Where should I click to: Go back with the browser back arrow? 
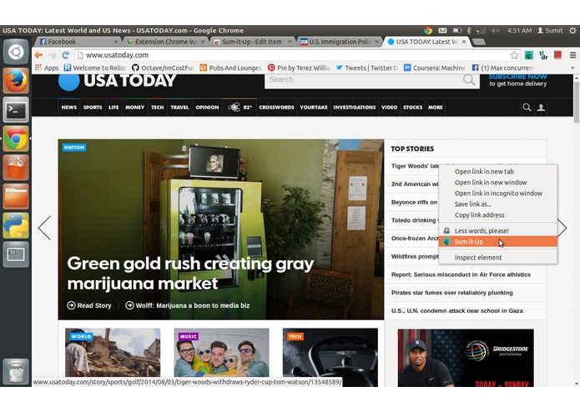[x=38, y=55]
